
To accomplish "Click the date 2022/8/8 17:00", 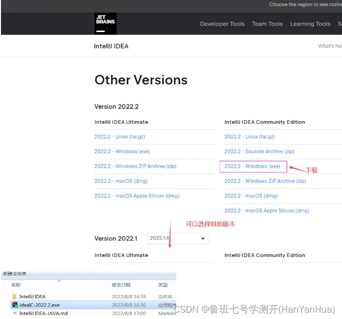I will coord(129,314).
